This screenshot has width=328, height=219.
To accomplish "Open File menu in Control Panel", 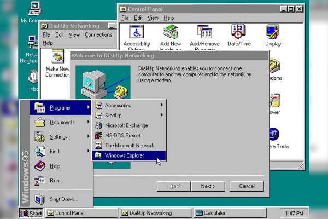I will coord(125,18).
